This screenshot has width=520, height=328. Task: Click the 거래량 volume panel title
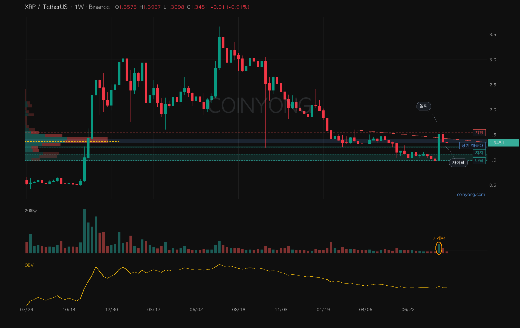tap(31, 210)
